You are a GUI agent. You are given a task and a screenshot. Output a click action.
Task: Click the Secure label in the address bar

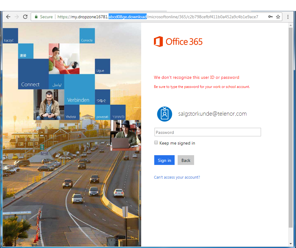coord(46,17)
